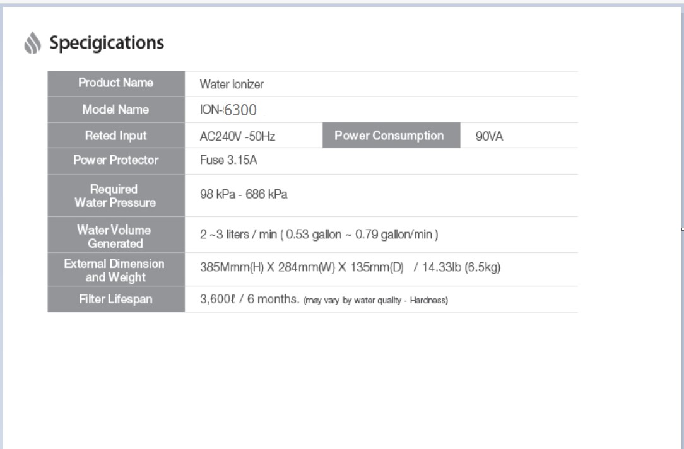Click the Fuse 3.15A value
684x449 pixels.
tap(228, 160)
